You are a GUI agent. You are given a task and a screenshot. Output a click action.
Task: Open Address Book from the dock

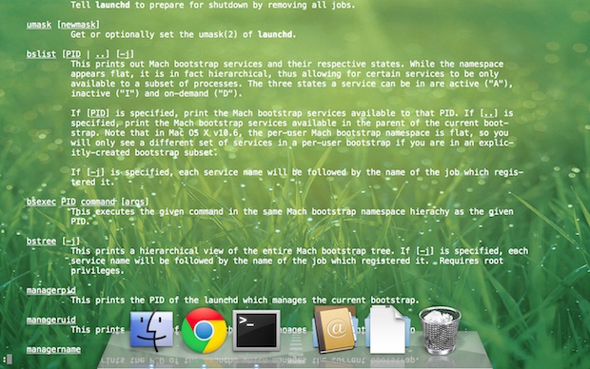335,329
